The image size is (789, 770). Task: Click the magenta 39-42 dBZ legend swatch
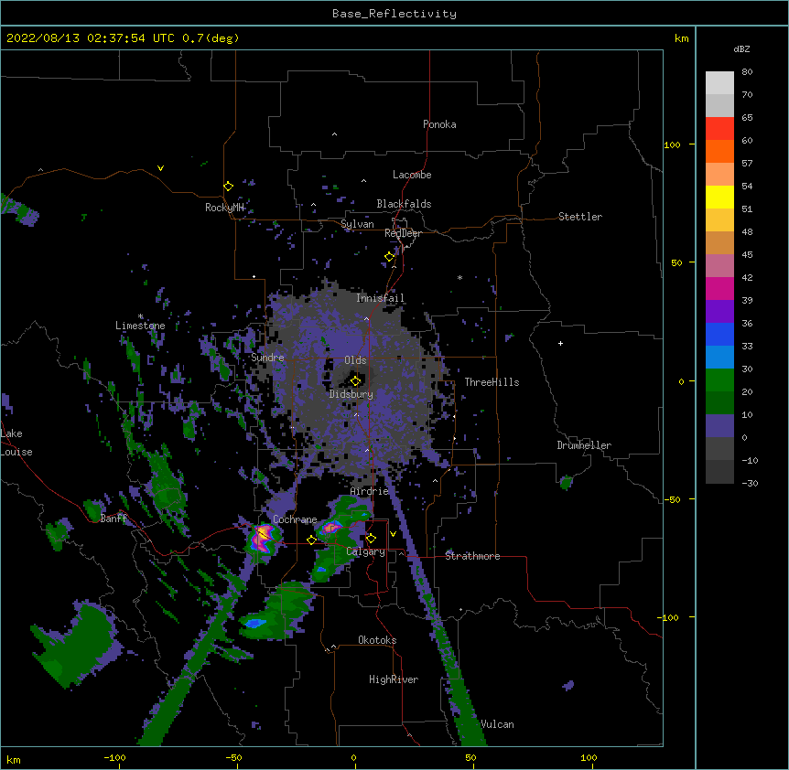pos(719,288)
